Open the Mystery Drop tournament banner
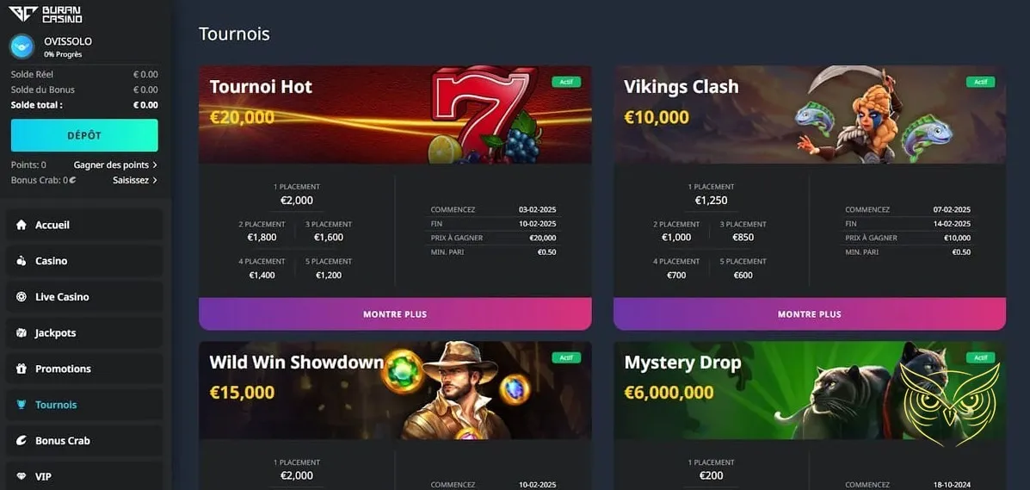 point(809,390)
